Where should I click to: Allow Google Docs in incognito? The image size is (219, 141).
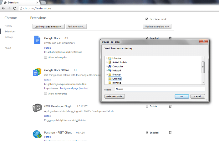pos(46,57)
